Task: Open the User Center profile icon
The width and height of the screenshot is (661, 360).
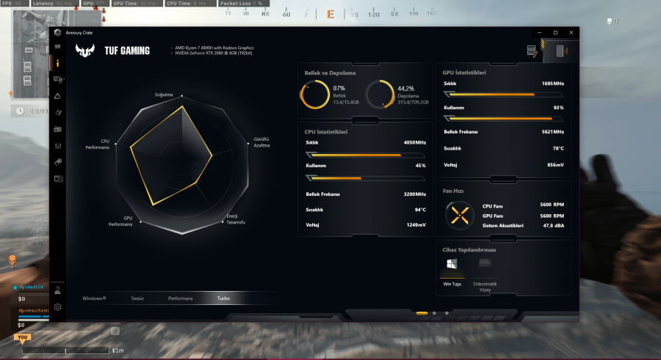Action: pos(58,290)
